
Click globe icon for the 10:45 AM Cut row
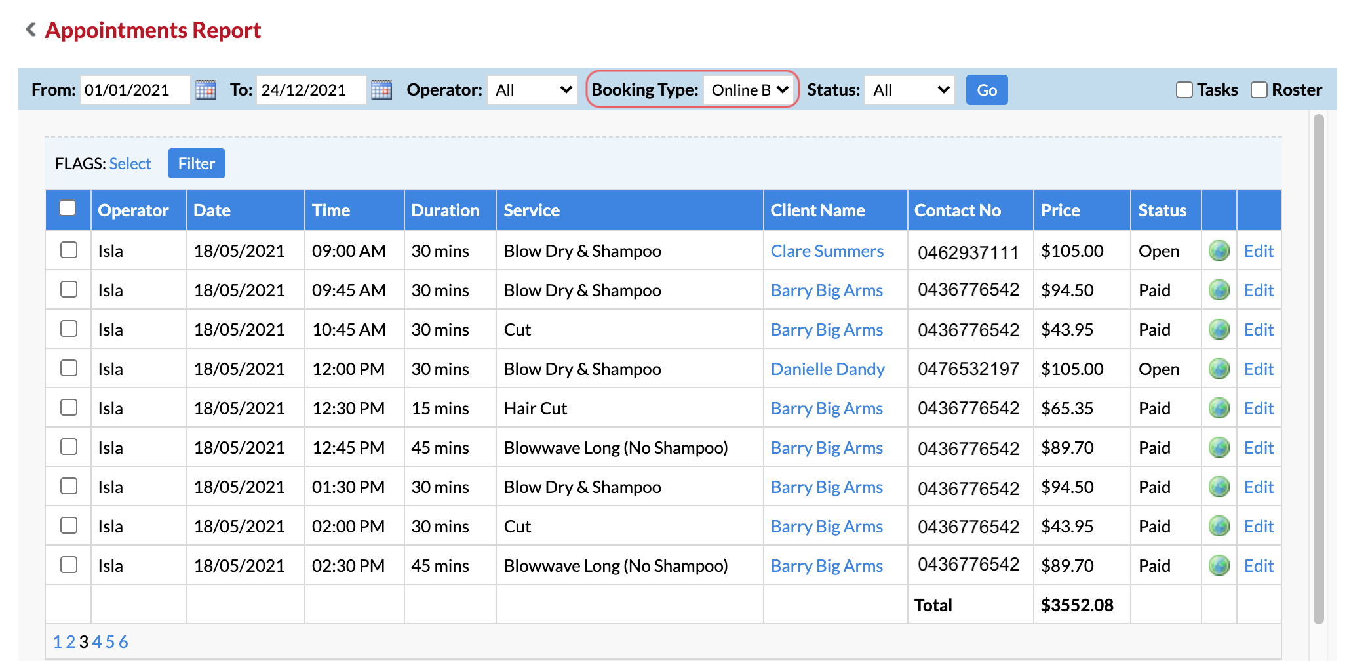click(1219, 329)
